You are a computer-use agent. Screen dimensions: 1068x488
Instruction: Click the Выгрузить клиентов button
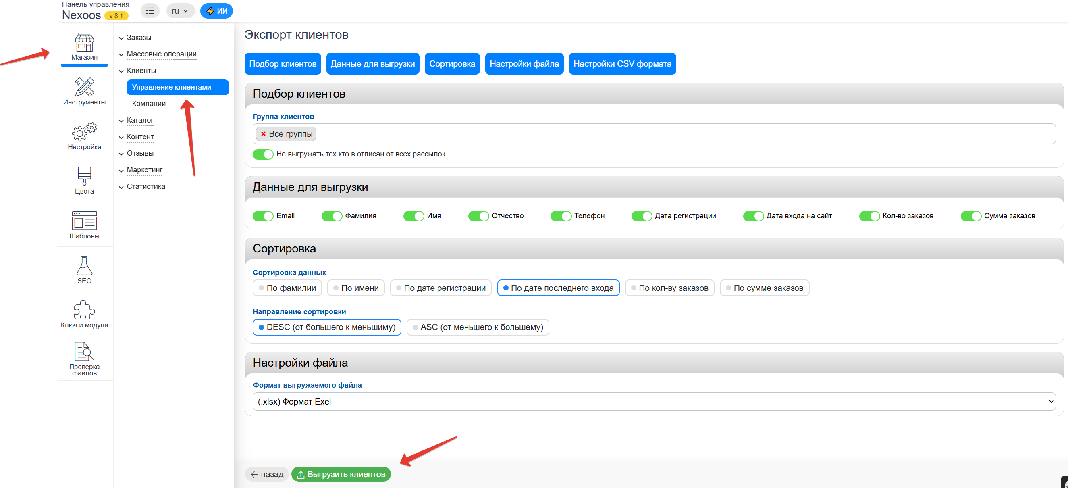(x=341, y=474)
